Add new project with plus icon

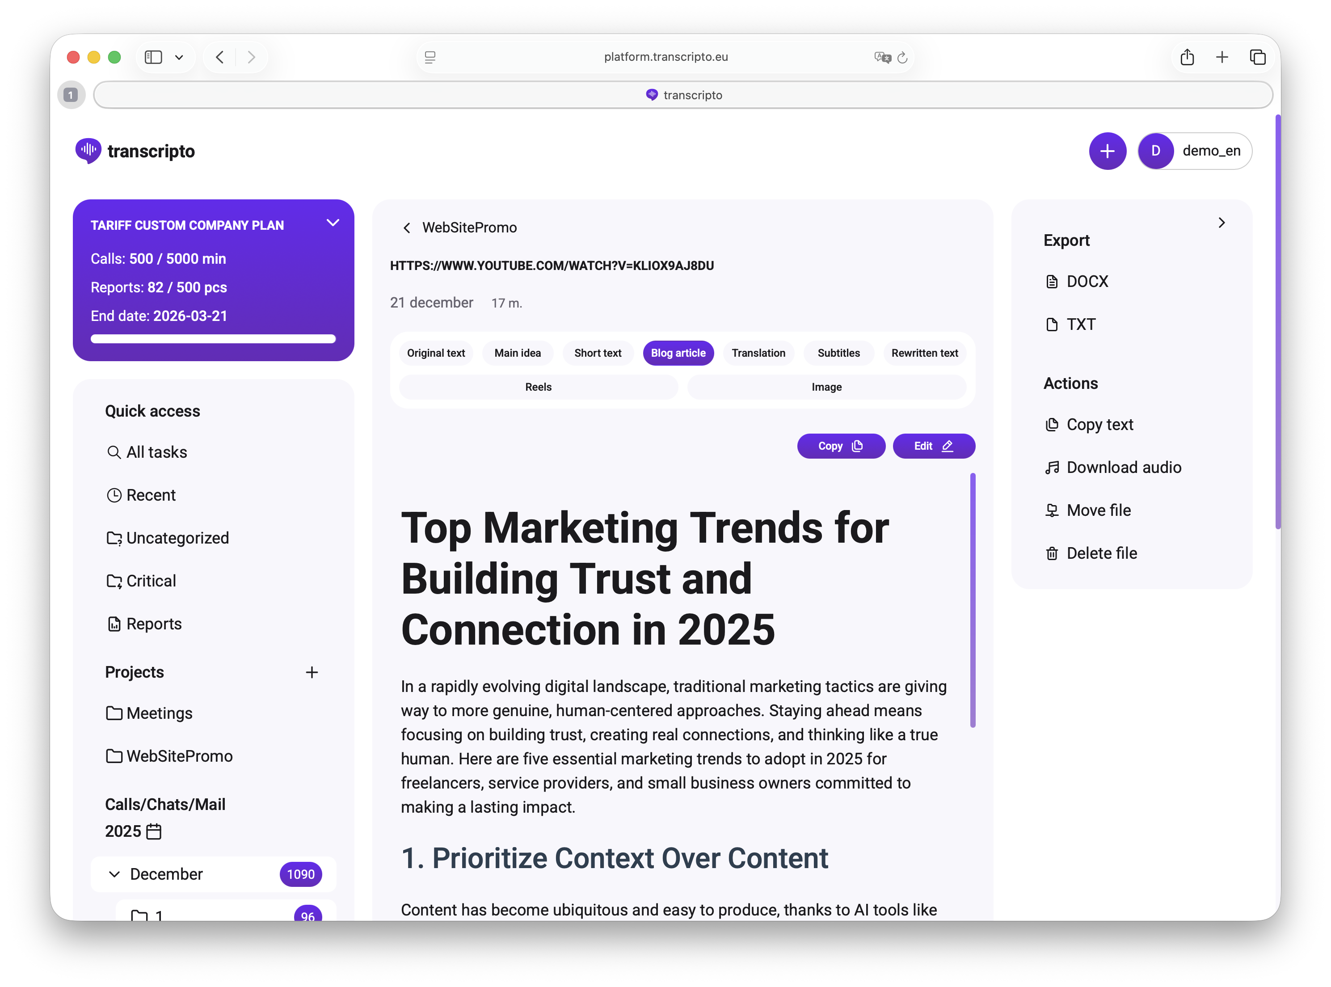311,672
